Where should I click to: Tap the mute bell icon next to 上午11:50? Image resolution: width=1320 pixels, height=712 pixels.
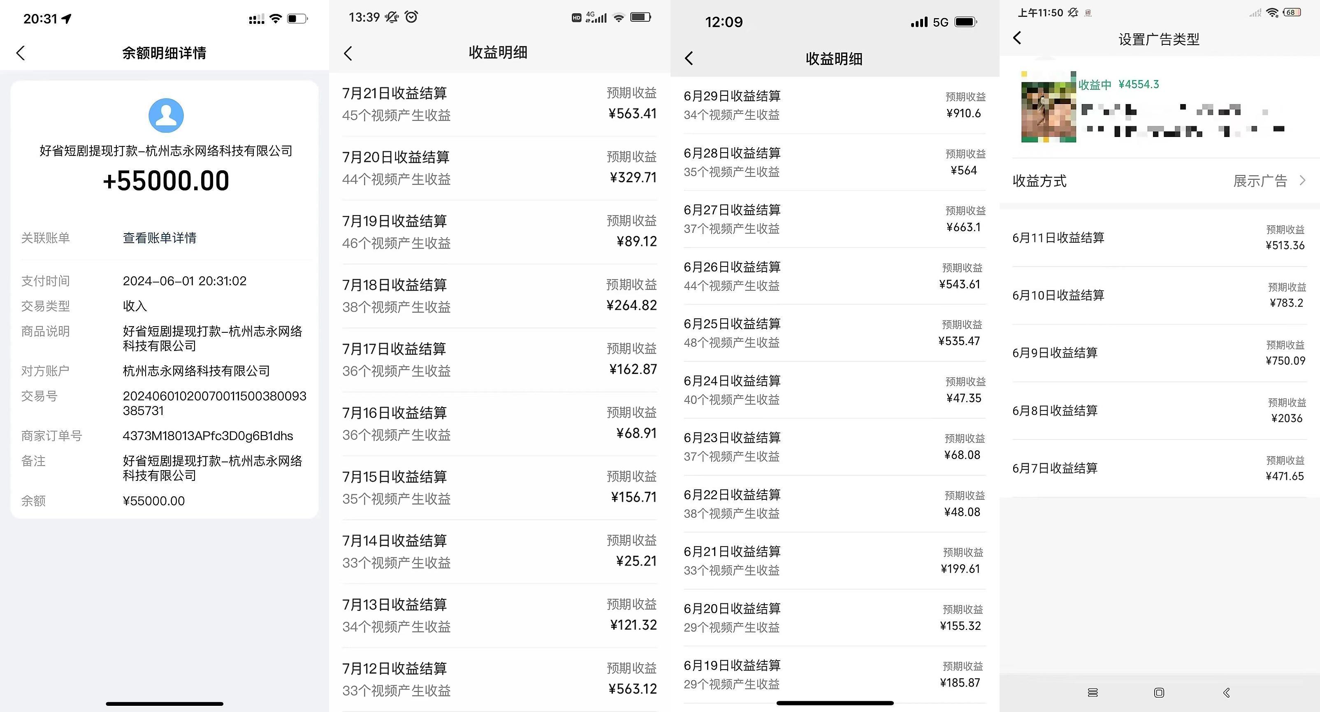point(1072,12)
